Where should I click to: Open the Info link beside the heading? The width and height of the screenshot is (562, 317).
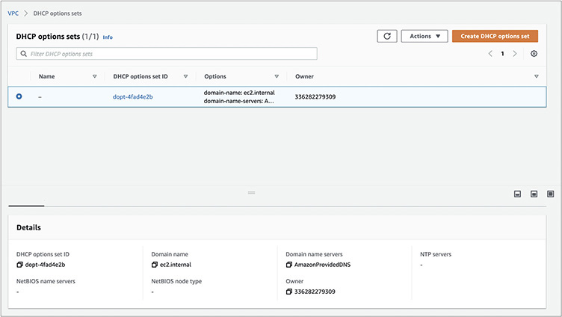point(108,37)
